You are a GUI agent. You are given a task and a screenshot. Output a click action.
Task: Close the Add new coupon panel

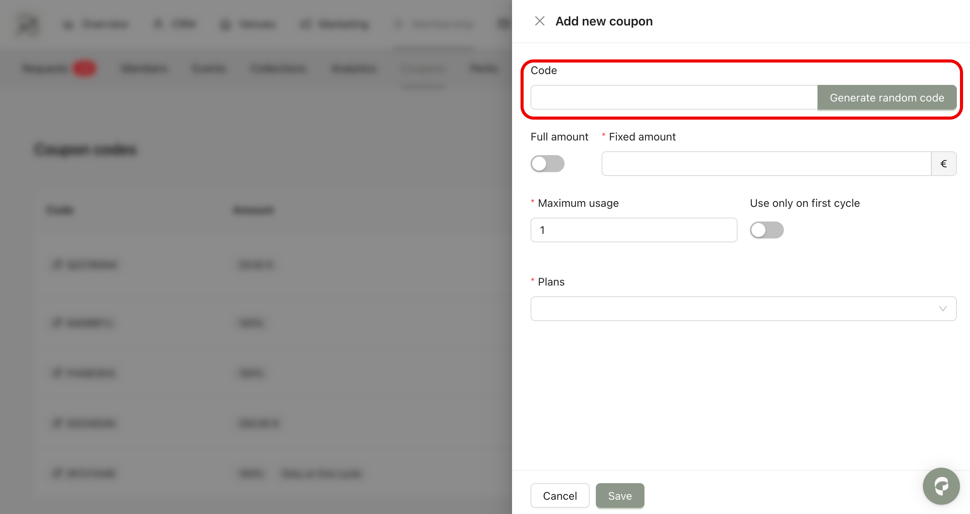click(539, 21)
